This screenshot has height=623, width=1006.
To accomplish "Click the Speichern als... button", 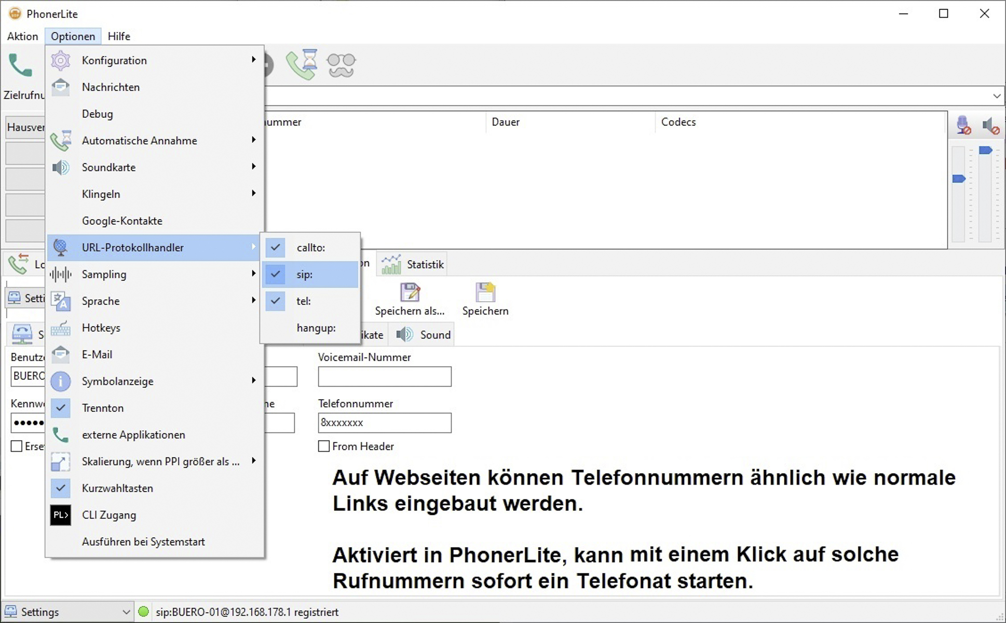I will [410, 299].
